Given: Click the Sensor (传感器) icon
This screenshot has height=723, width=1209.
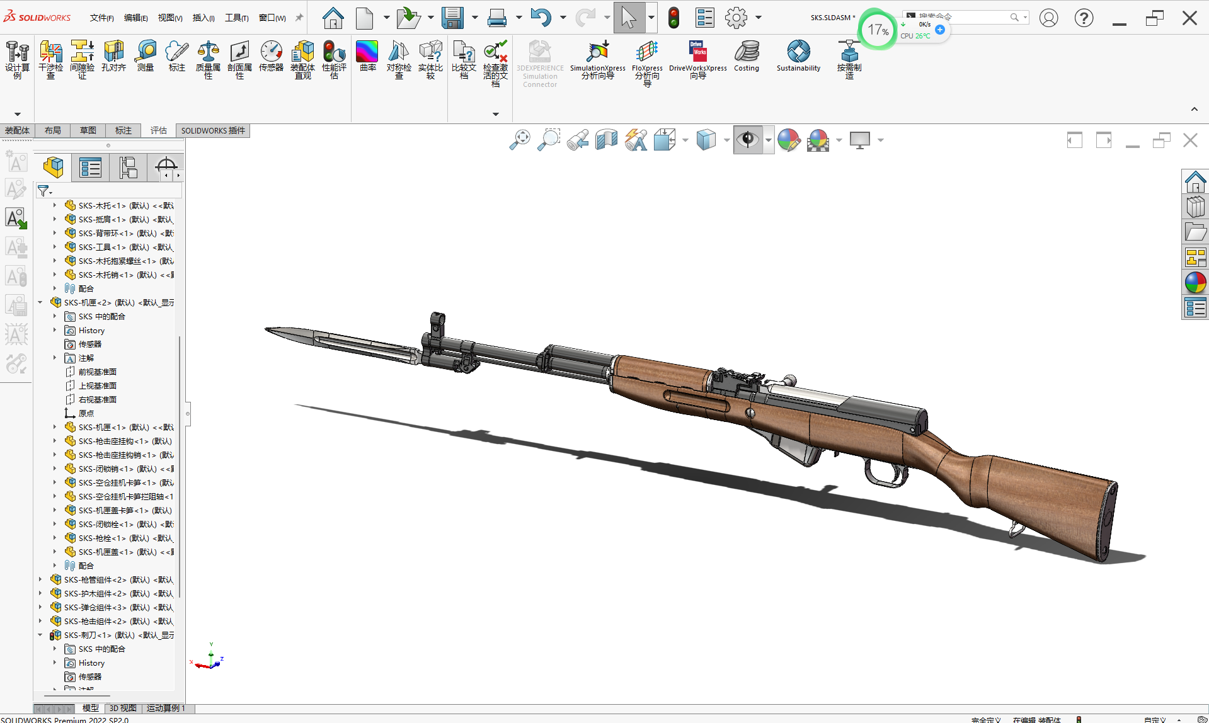Looking at the screenshot, I should [x=271, y=56].
